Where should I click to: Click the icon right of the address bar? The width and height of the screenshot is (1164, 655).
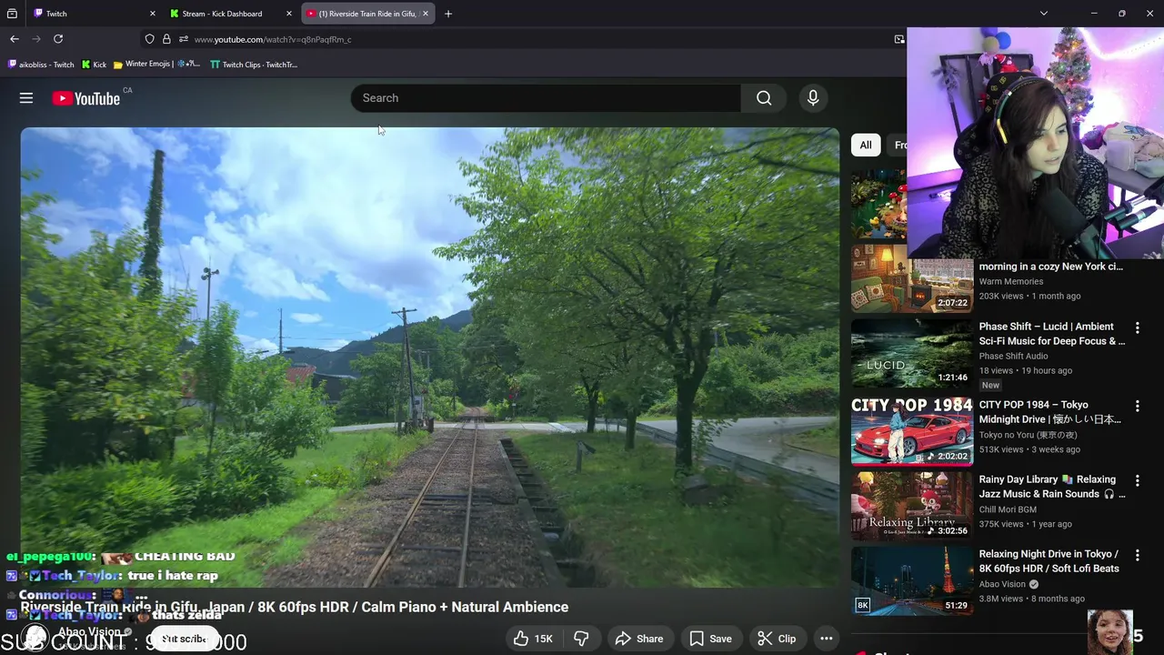(x=898, y=39)
